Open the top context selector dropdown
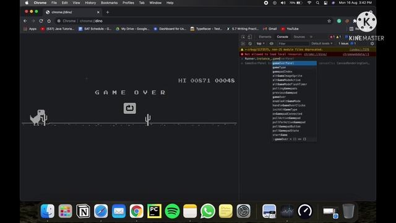The width and height of the screenshot is (396, 223). 260,43
